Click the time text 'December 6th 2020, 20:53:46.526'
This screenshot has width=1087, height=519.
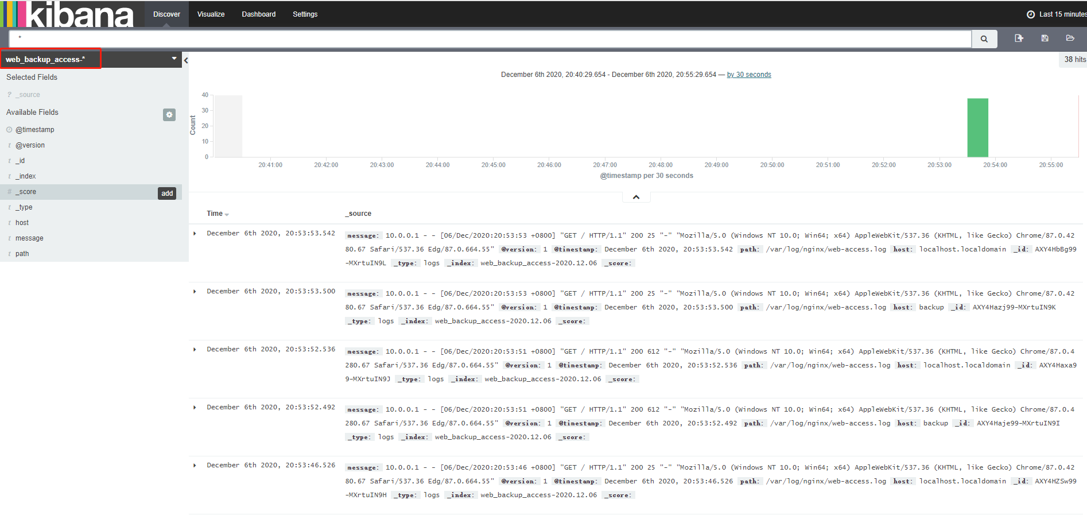(x=271, y=466)
